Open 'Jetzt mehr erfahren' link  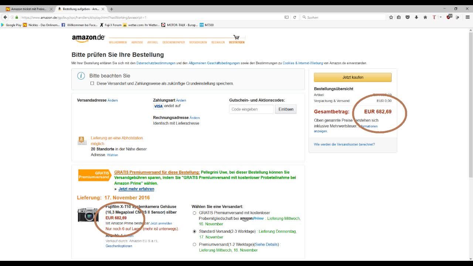[136, 189]
